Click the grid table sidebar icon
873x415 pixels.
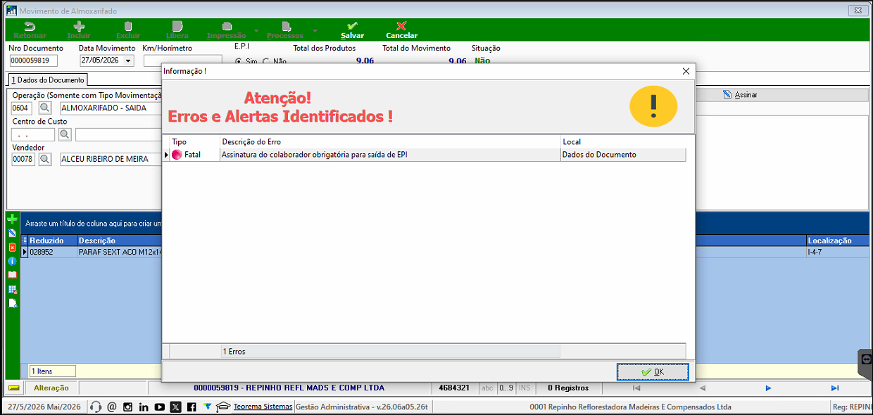pos(12,289)
